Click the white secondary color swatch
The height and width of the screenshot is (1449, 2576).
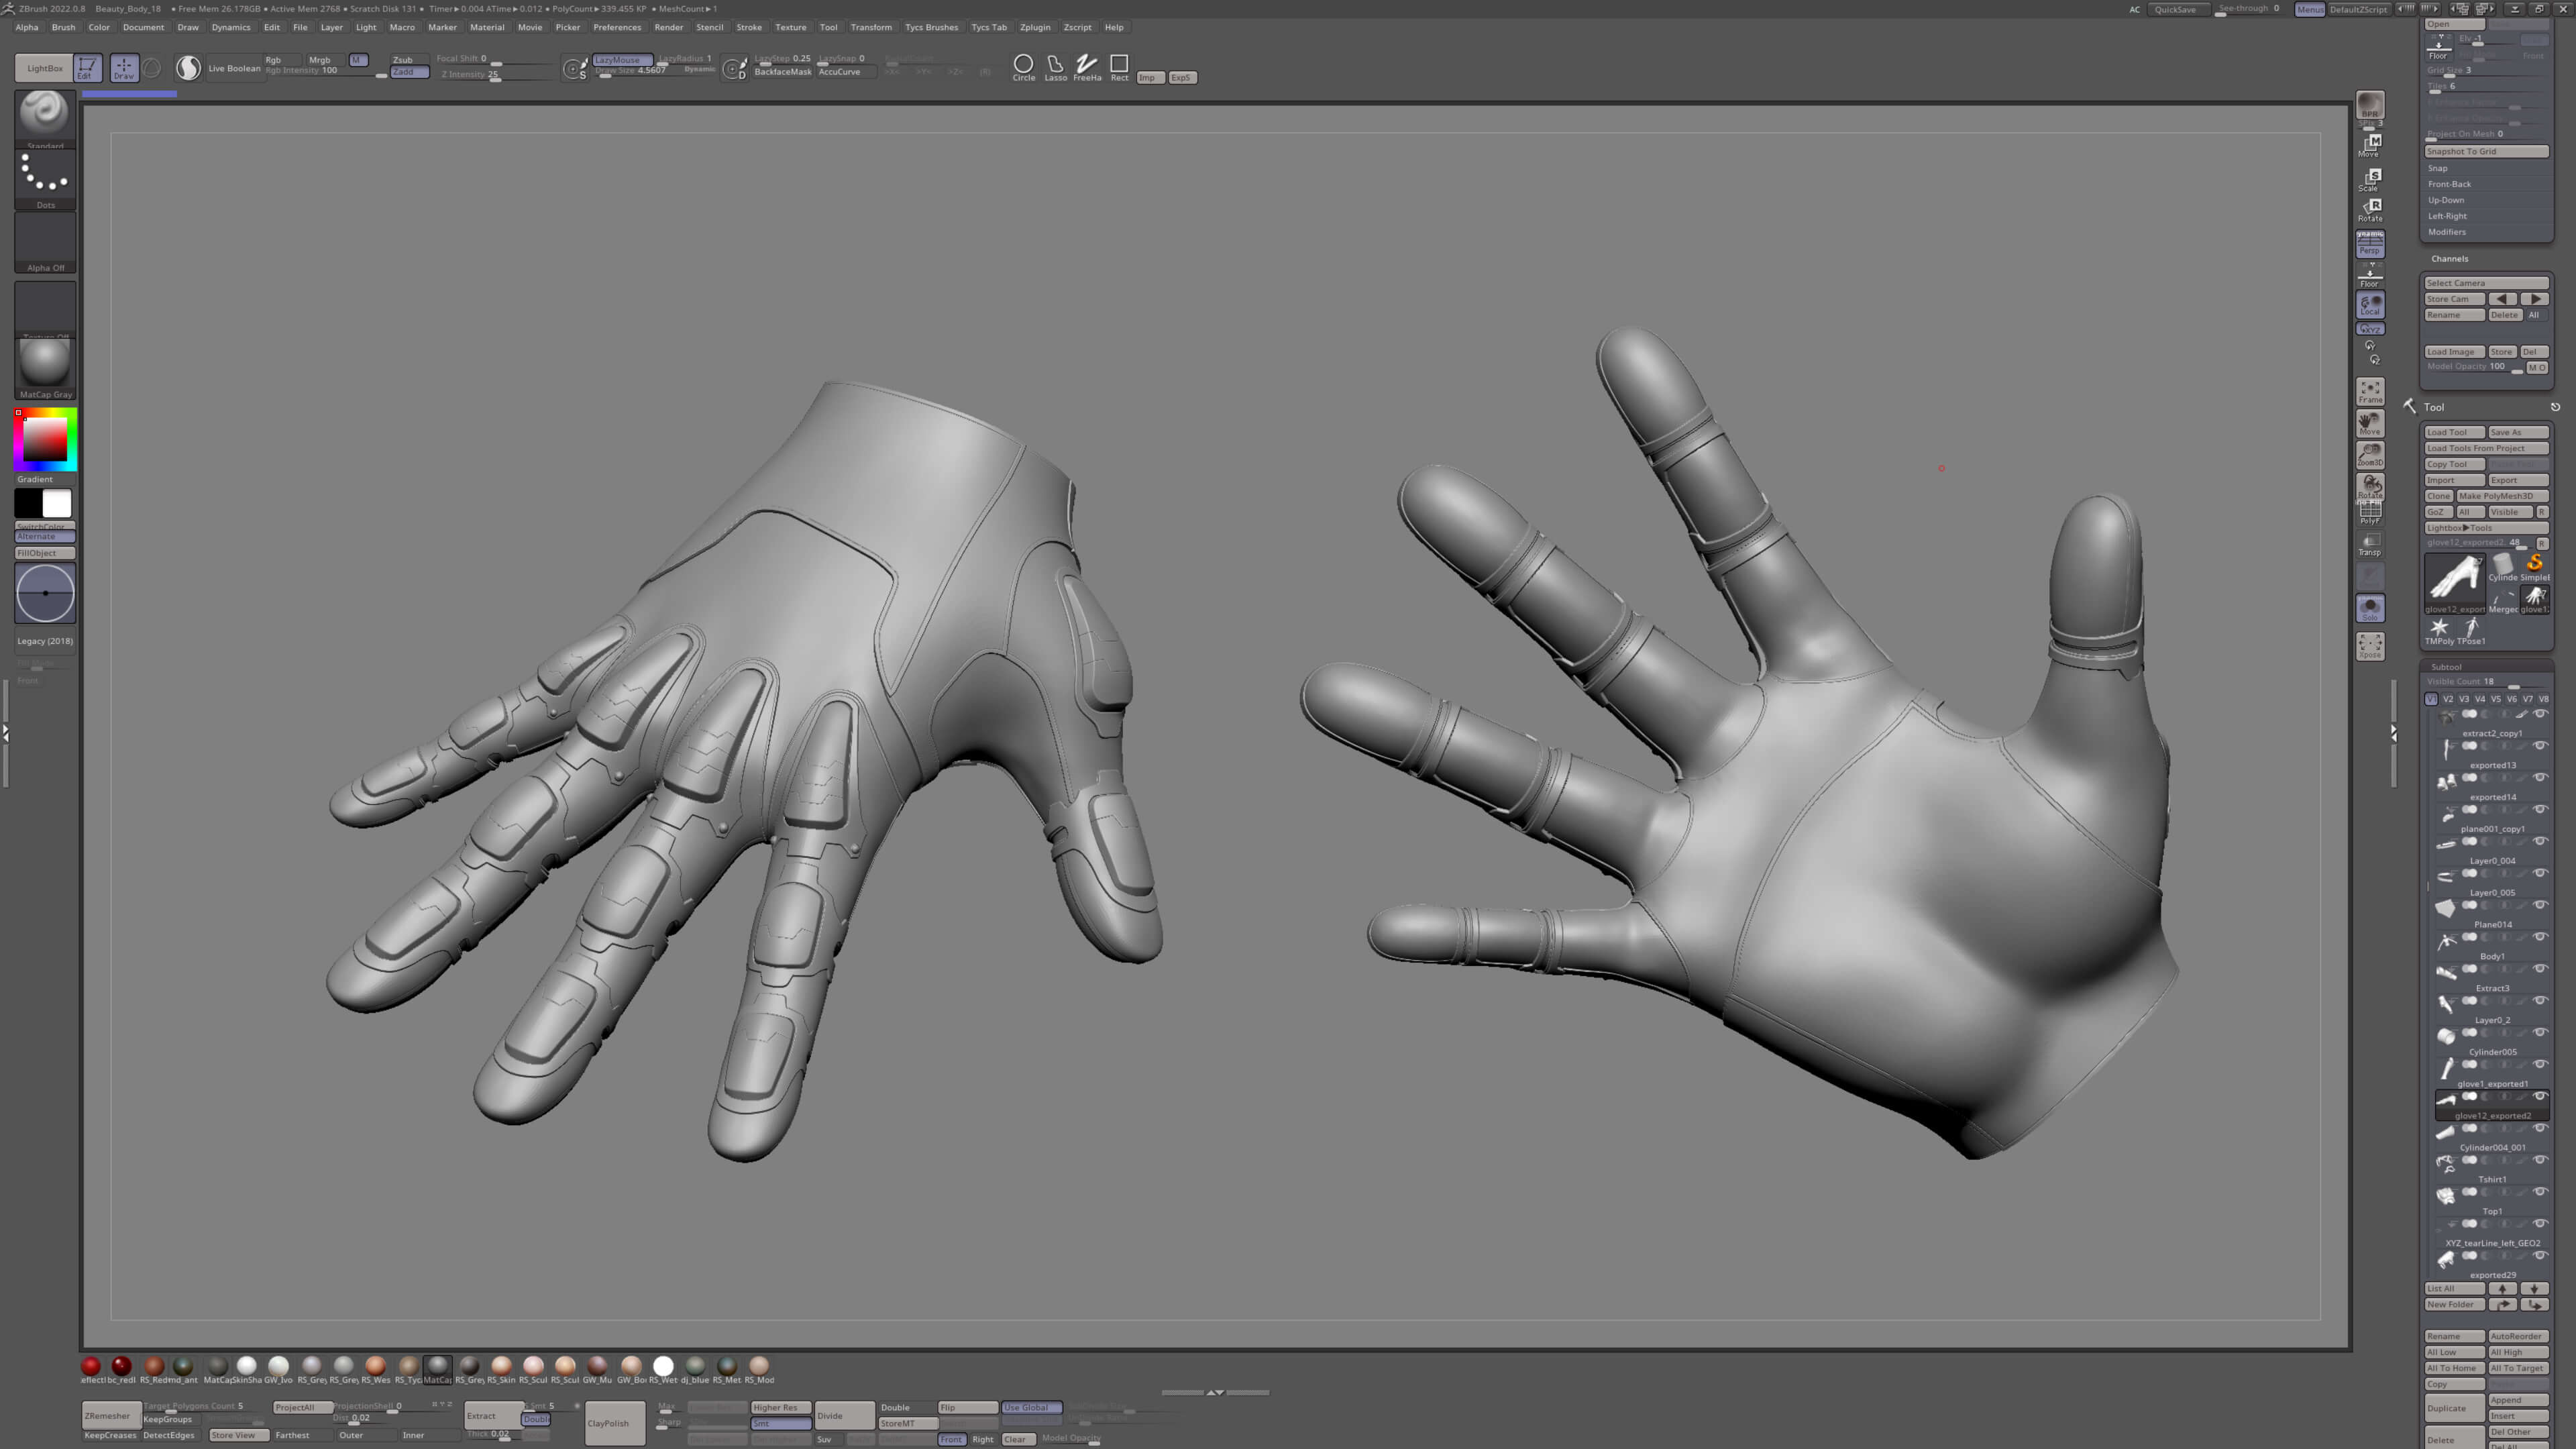[58, 503]
